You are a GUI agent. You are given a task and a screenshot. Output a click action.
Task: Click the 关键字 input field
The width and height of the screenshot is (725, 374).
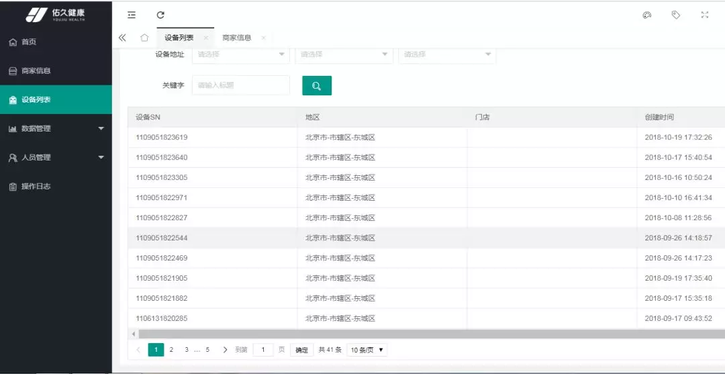point(241,85)
